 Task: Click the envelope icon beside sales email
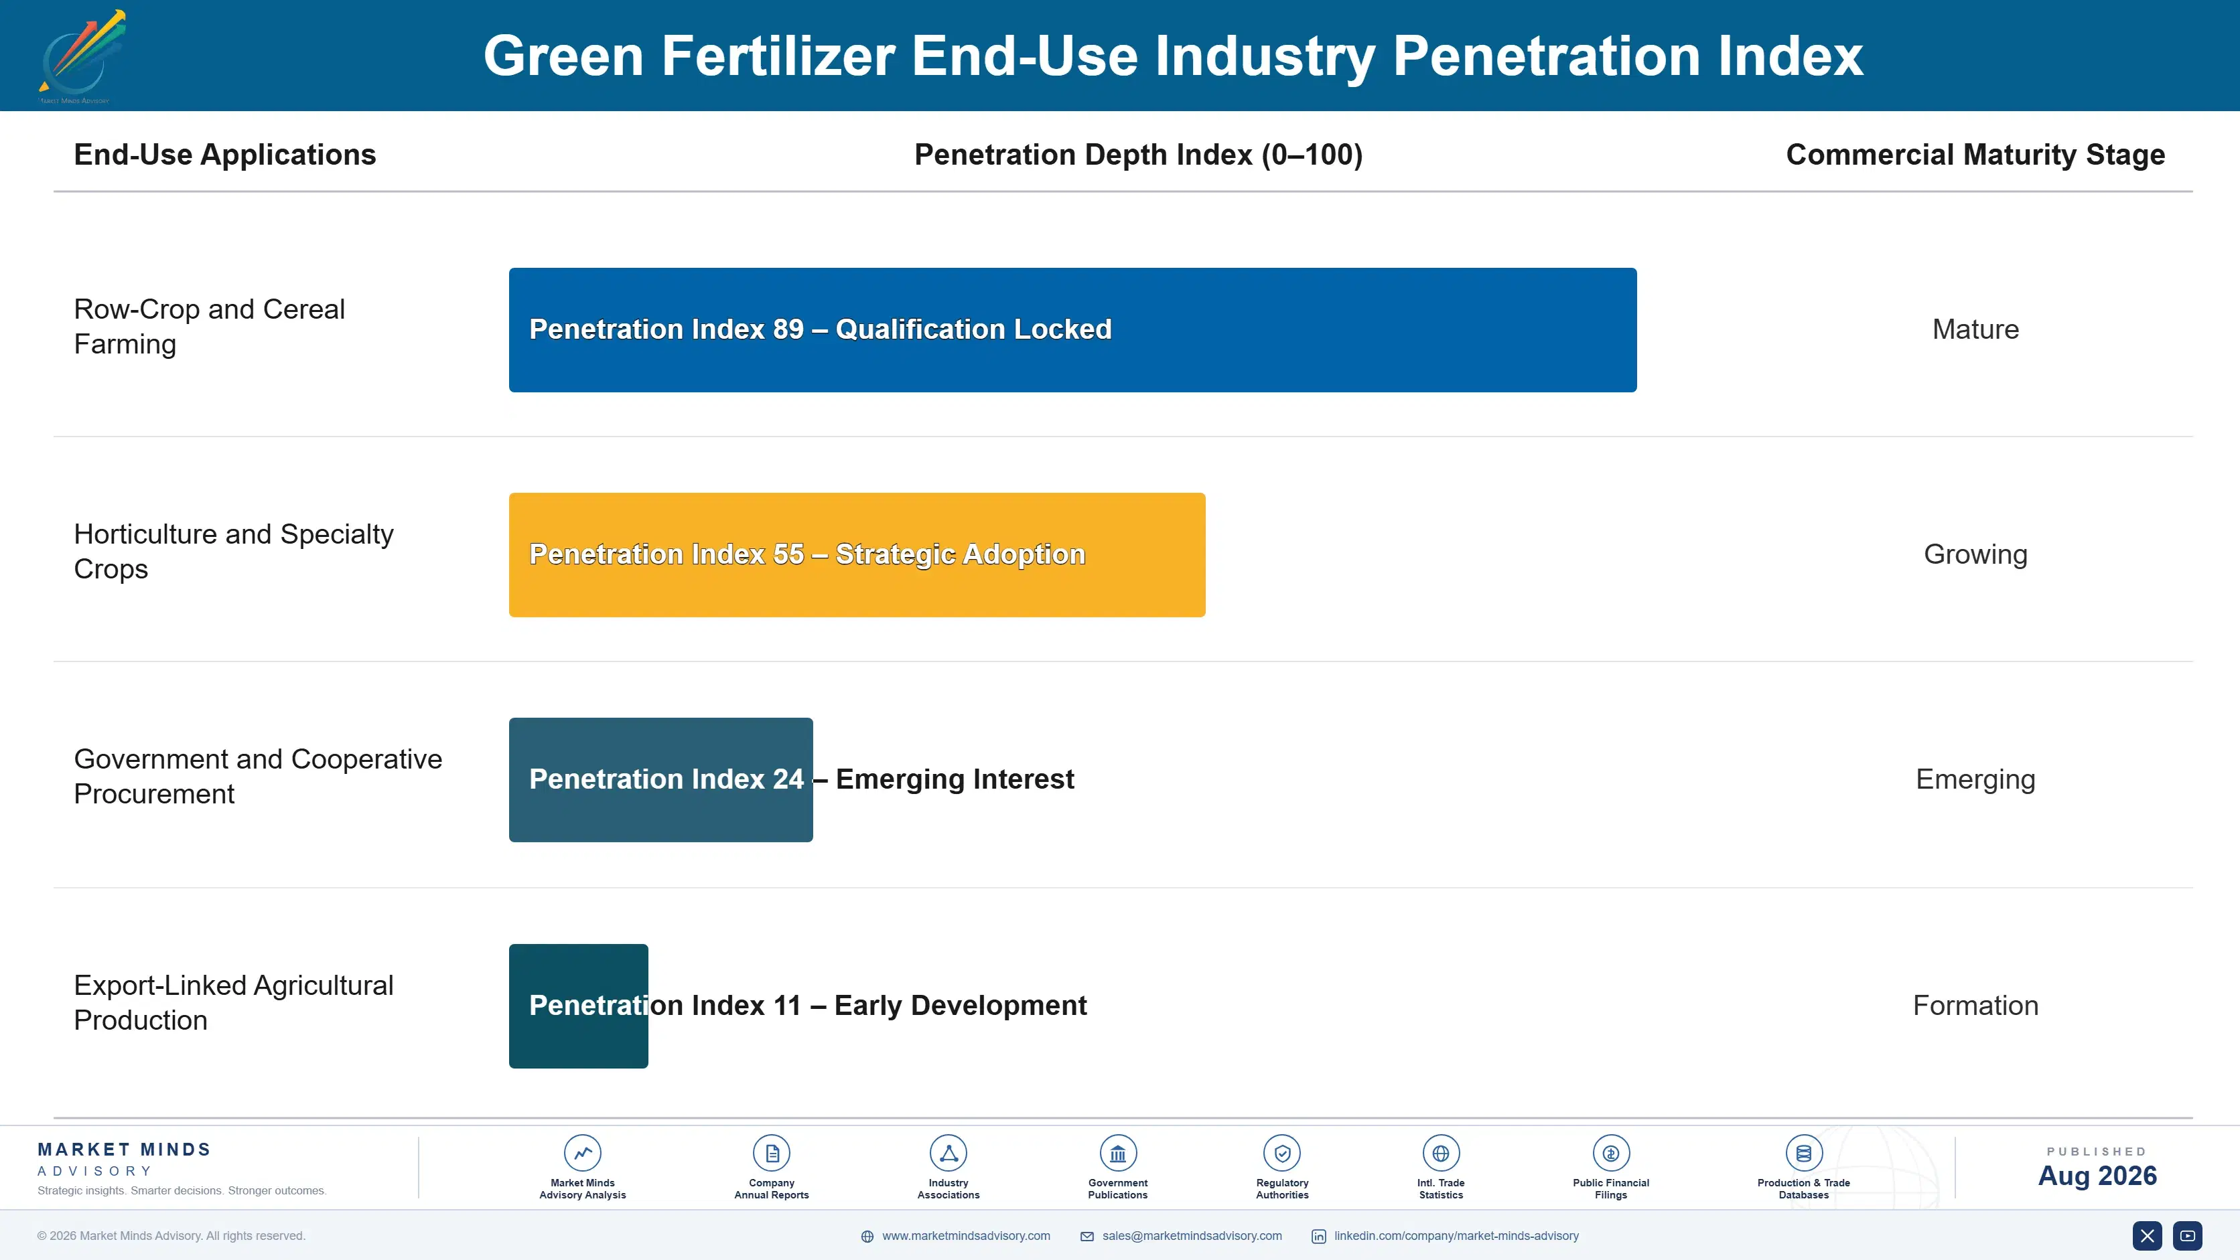coord(1087,1237)
